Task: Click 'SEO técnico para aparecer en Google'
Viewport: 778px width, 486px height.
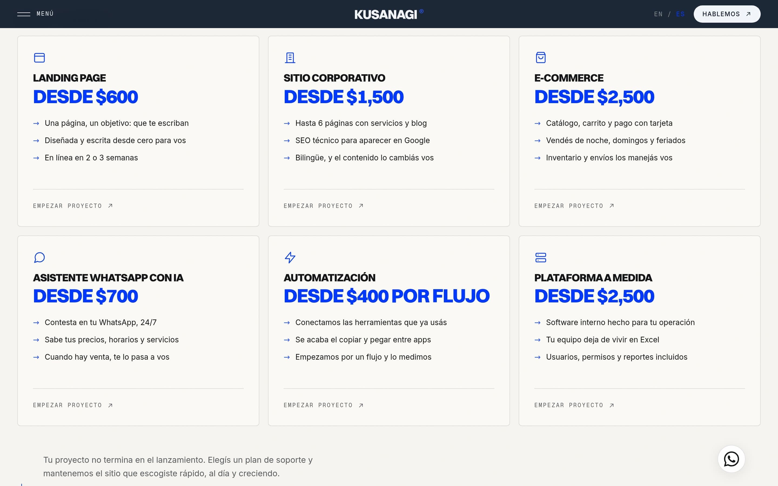Action: tap(363, 140)
